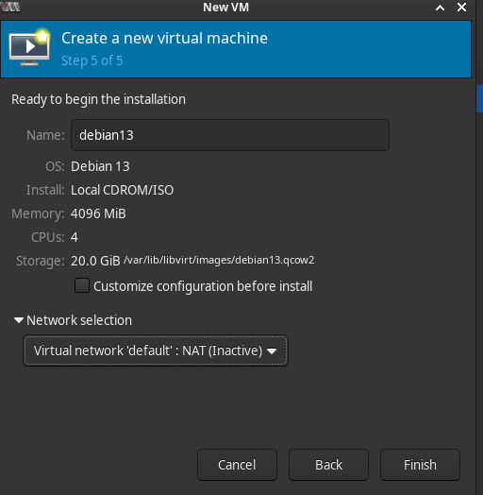This screenshot has width=483, height=495.
Task: Close the New VM window
Action: tap(461, 8)
